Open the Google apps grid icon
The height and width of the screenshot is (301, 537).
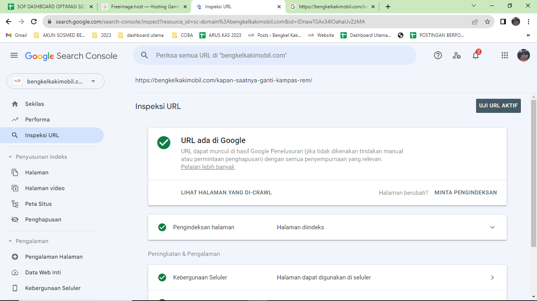(x=505, y=56)
